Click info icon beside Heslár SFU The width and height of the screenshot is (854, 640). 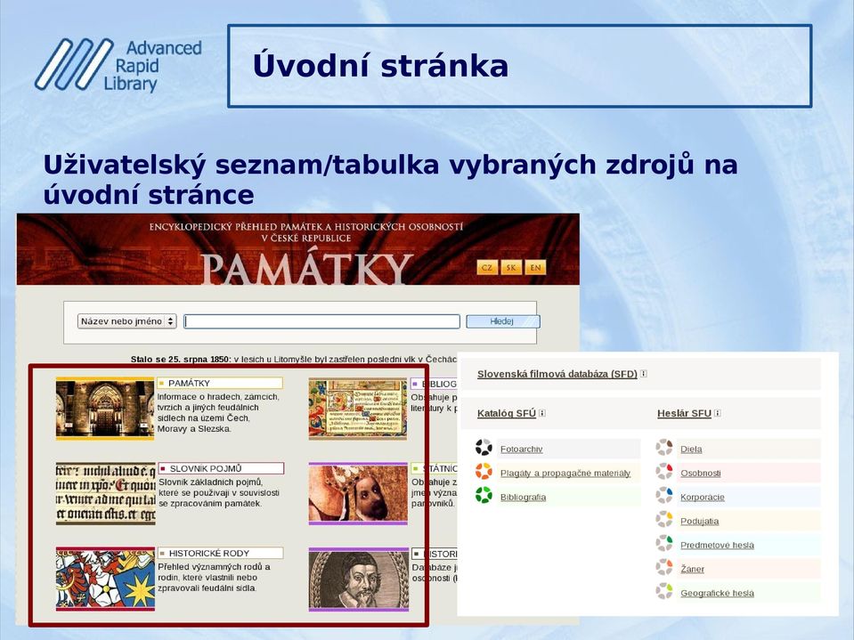(x=718, y=413)
